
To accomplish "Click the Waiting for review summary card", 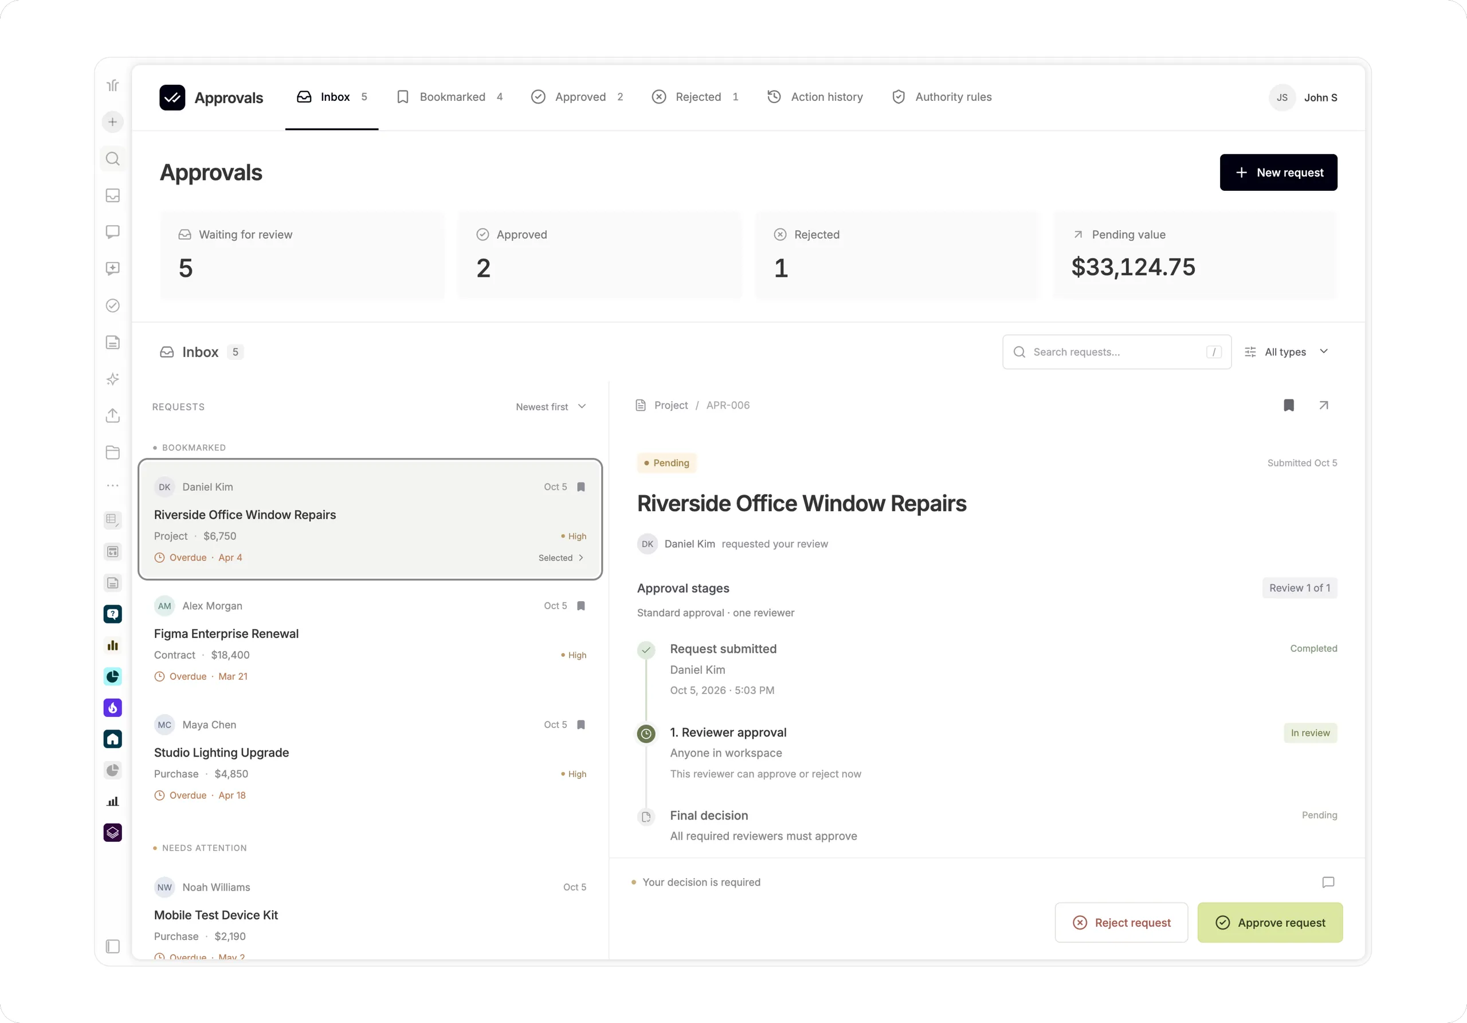I will tap(301, 254).
